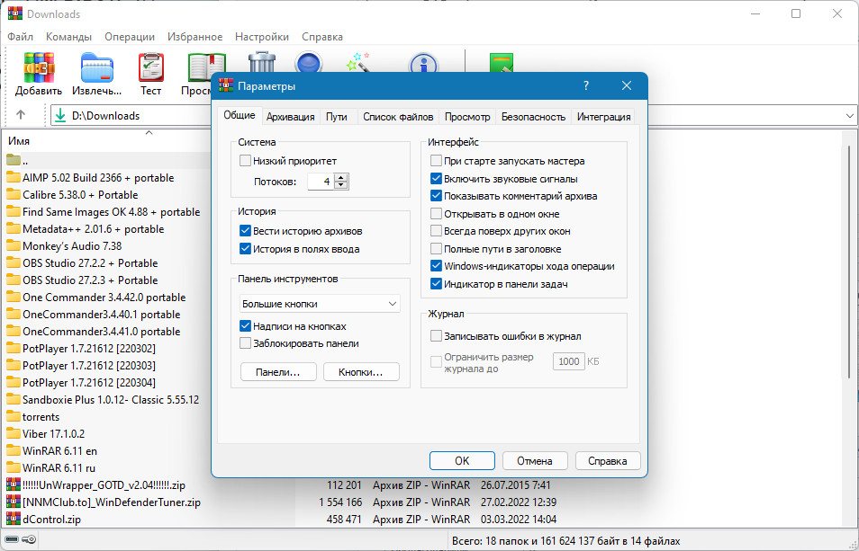Enable the Низкий приоритет checkbox
The image size is (859, 551).
pos(246,161)
